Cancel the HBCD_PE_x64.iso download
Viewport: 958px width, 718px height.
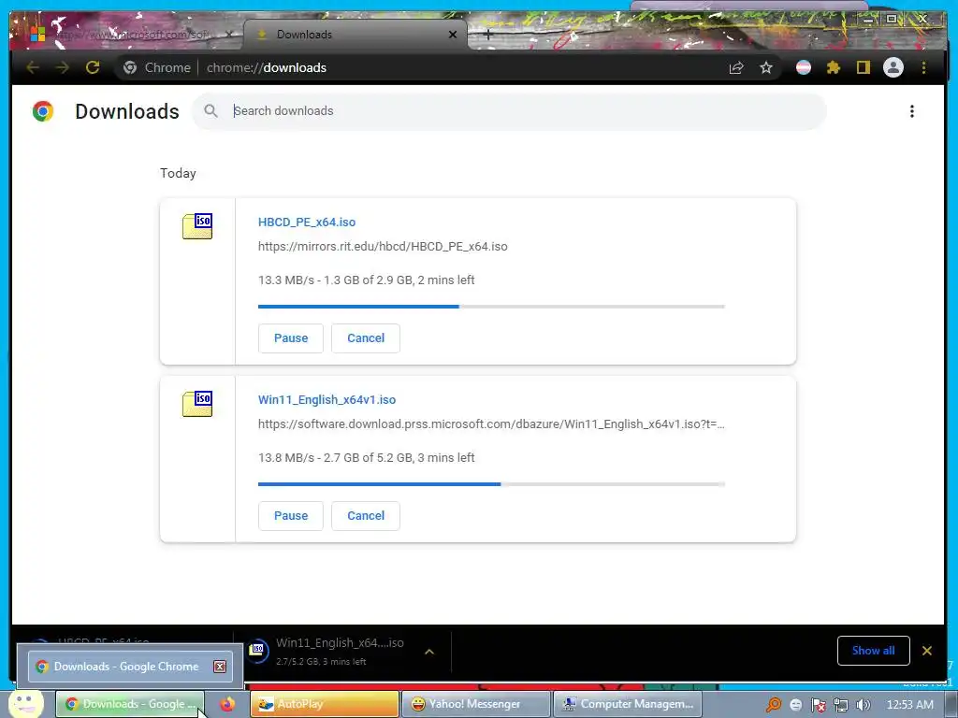(x=366, y=338)
